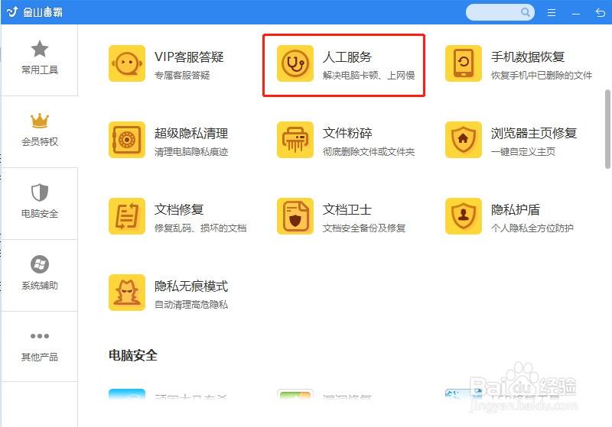This screenshot has height=427, width=612.
Task: Open 超级隐私清理 title link
Action: 191,133
